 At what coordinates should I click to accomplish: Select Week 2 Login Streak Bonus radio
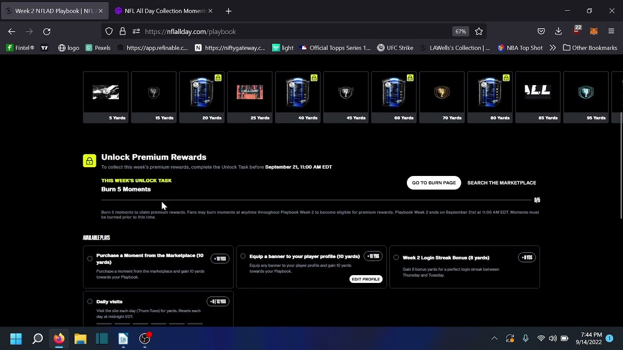pyautogui.click(x=396, y=258)
